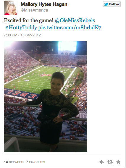The height and width of the screenshot is (168, 126).
Task: Open the Miss America profile avatar
Action: click(11, 8)
